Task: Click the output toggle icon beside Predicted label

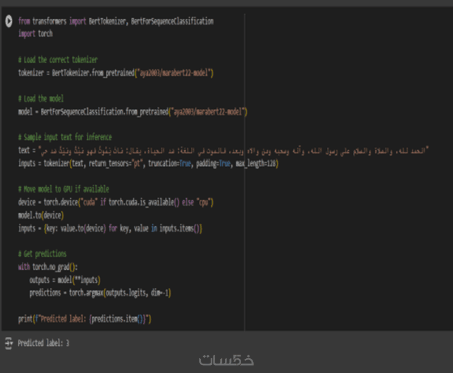Action: (8, 342)
